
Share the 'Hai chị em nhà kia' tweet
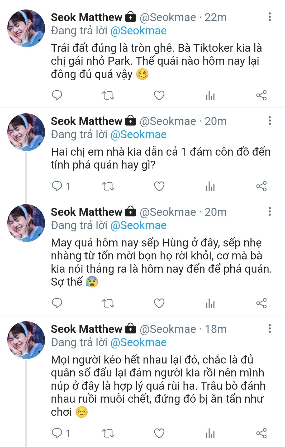[x=262, y=186]
